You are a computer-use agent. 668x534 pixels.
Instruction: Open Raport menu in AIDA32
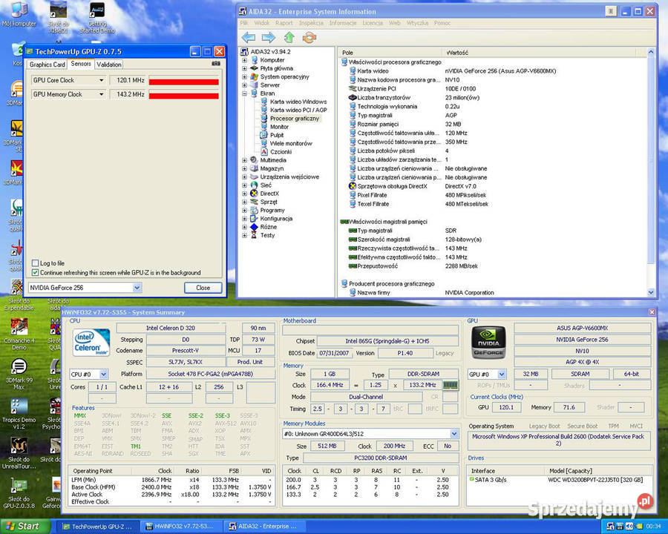[284, 23]
